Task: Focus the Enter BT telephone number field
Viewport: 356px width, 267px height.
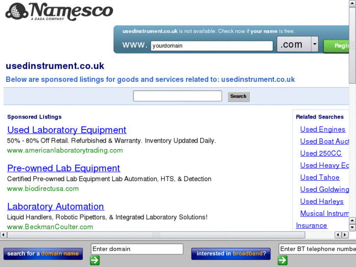Action: 317,249
